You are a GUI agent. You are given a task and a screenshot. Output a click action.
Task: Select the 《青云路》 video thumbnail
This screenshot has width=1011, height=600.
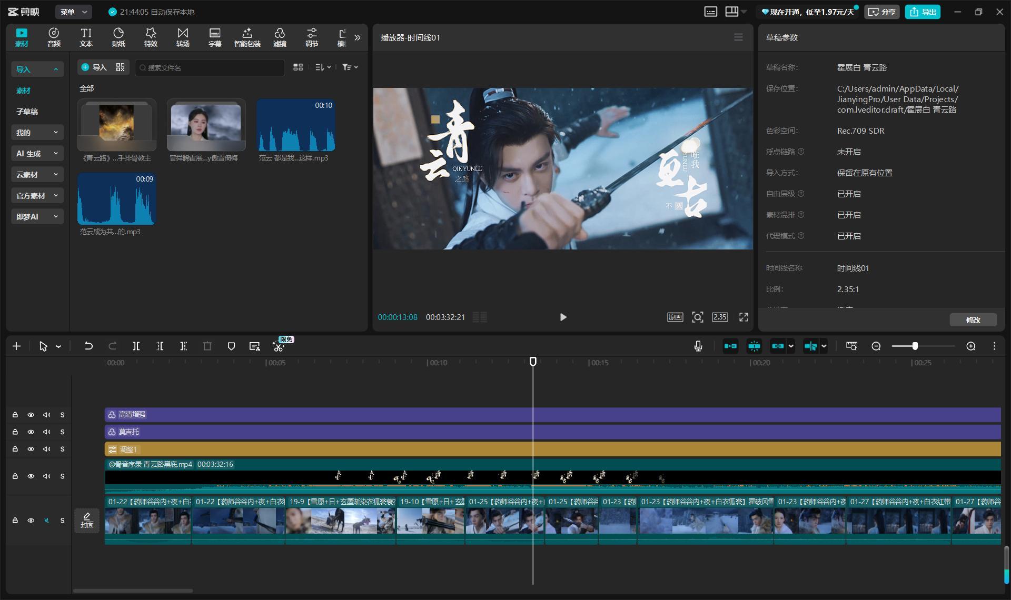click(117, 125)
